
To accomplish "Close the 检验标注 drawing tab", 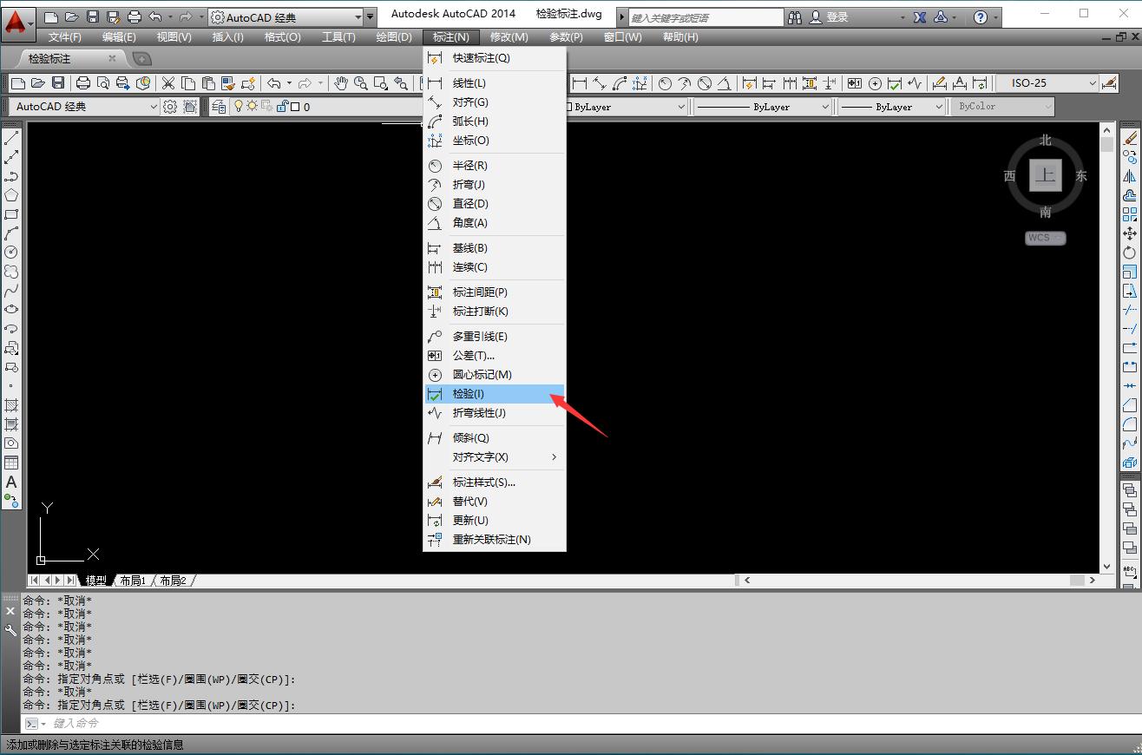I will click(112, 58).
